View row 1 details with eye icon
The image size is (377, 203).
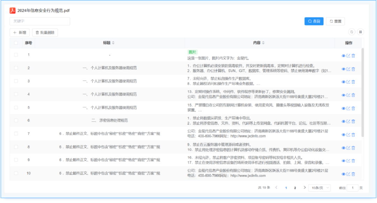pos(343,56)
